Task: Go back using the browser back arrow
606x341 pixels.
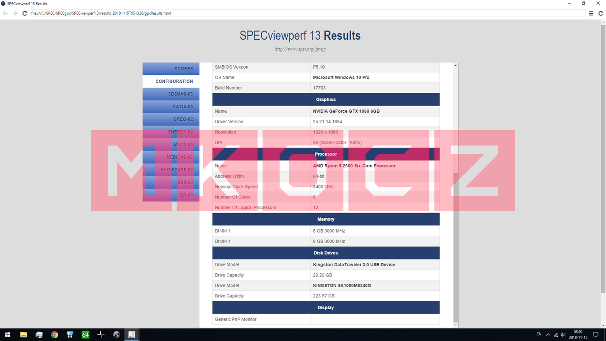Action: [x=5, y=13]
